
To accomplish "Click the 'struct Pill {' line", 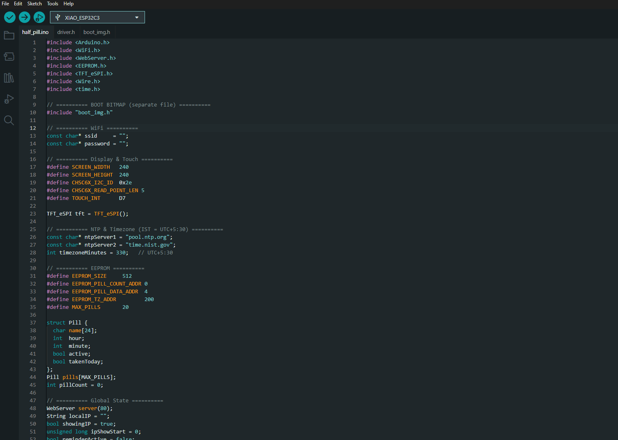I will click(x=67, y=323).
